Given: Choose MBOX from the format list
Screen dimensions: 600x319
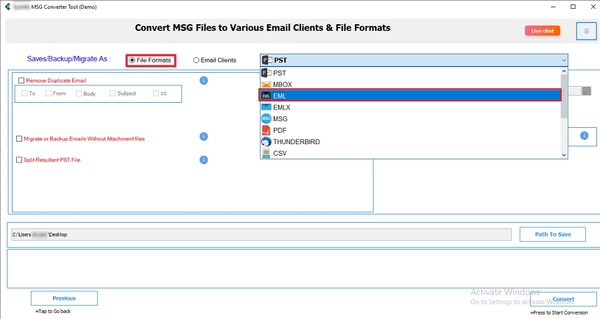Looking at the screenshot, I should pyautogui.click(x=411, y=84).
